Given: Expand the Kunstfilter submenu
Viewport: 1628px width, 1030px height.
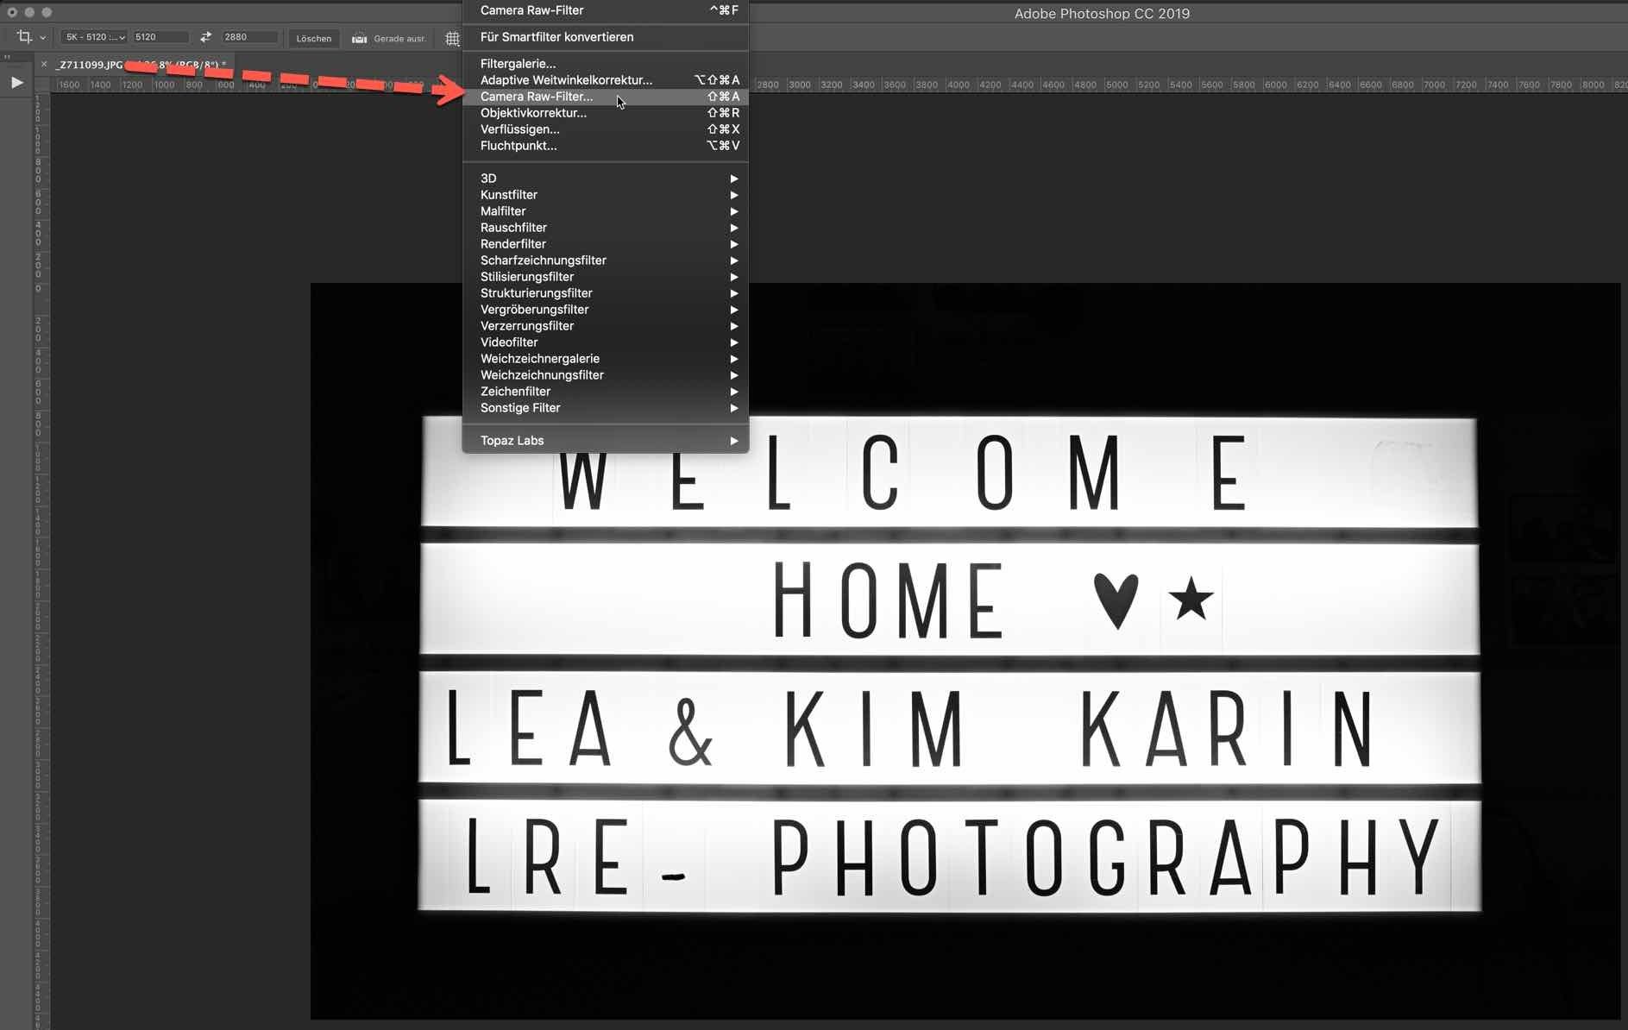Looking at the screenshot, I should (606, 195).
